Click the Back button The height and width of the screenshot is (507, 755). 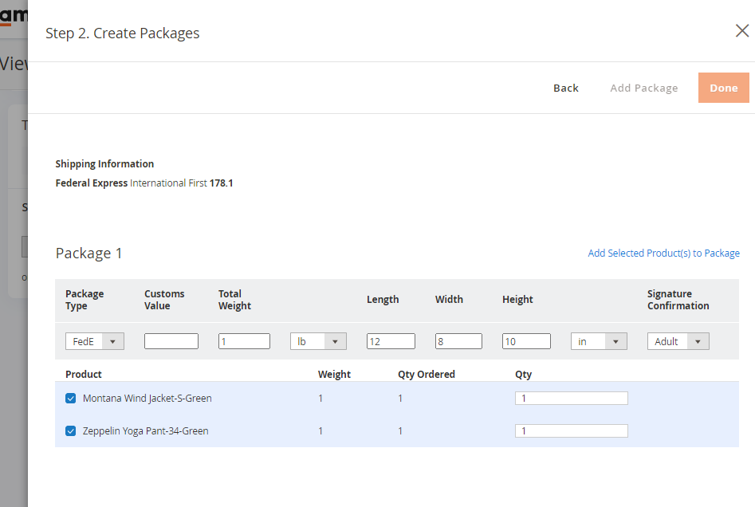565,88
